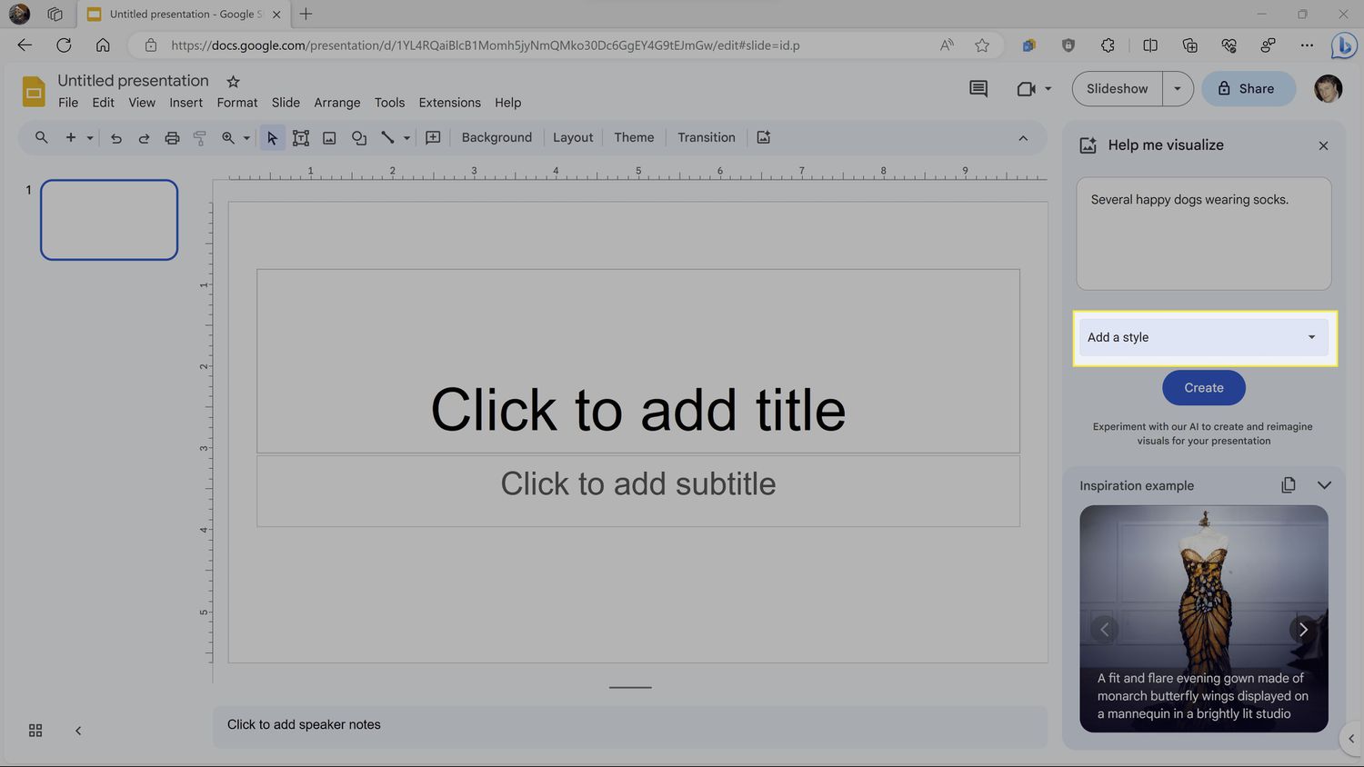Click the Print icon
Viewport: 1364px width, 767px height.
tap(172, 138)
